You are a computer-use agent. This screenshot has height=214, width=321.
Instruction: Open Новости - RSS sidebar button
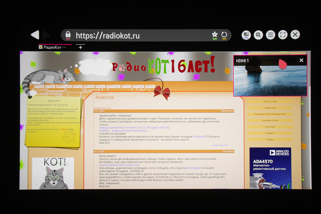tap(270, 102)
